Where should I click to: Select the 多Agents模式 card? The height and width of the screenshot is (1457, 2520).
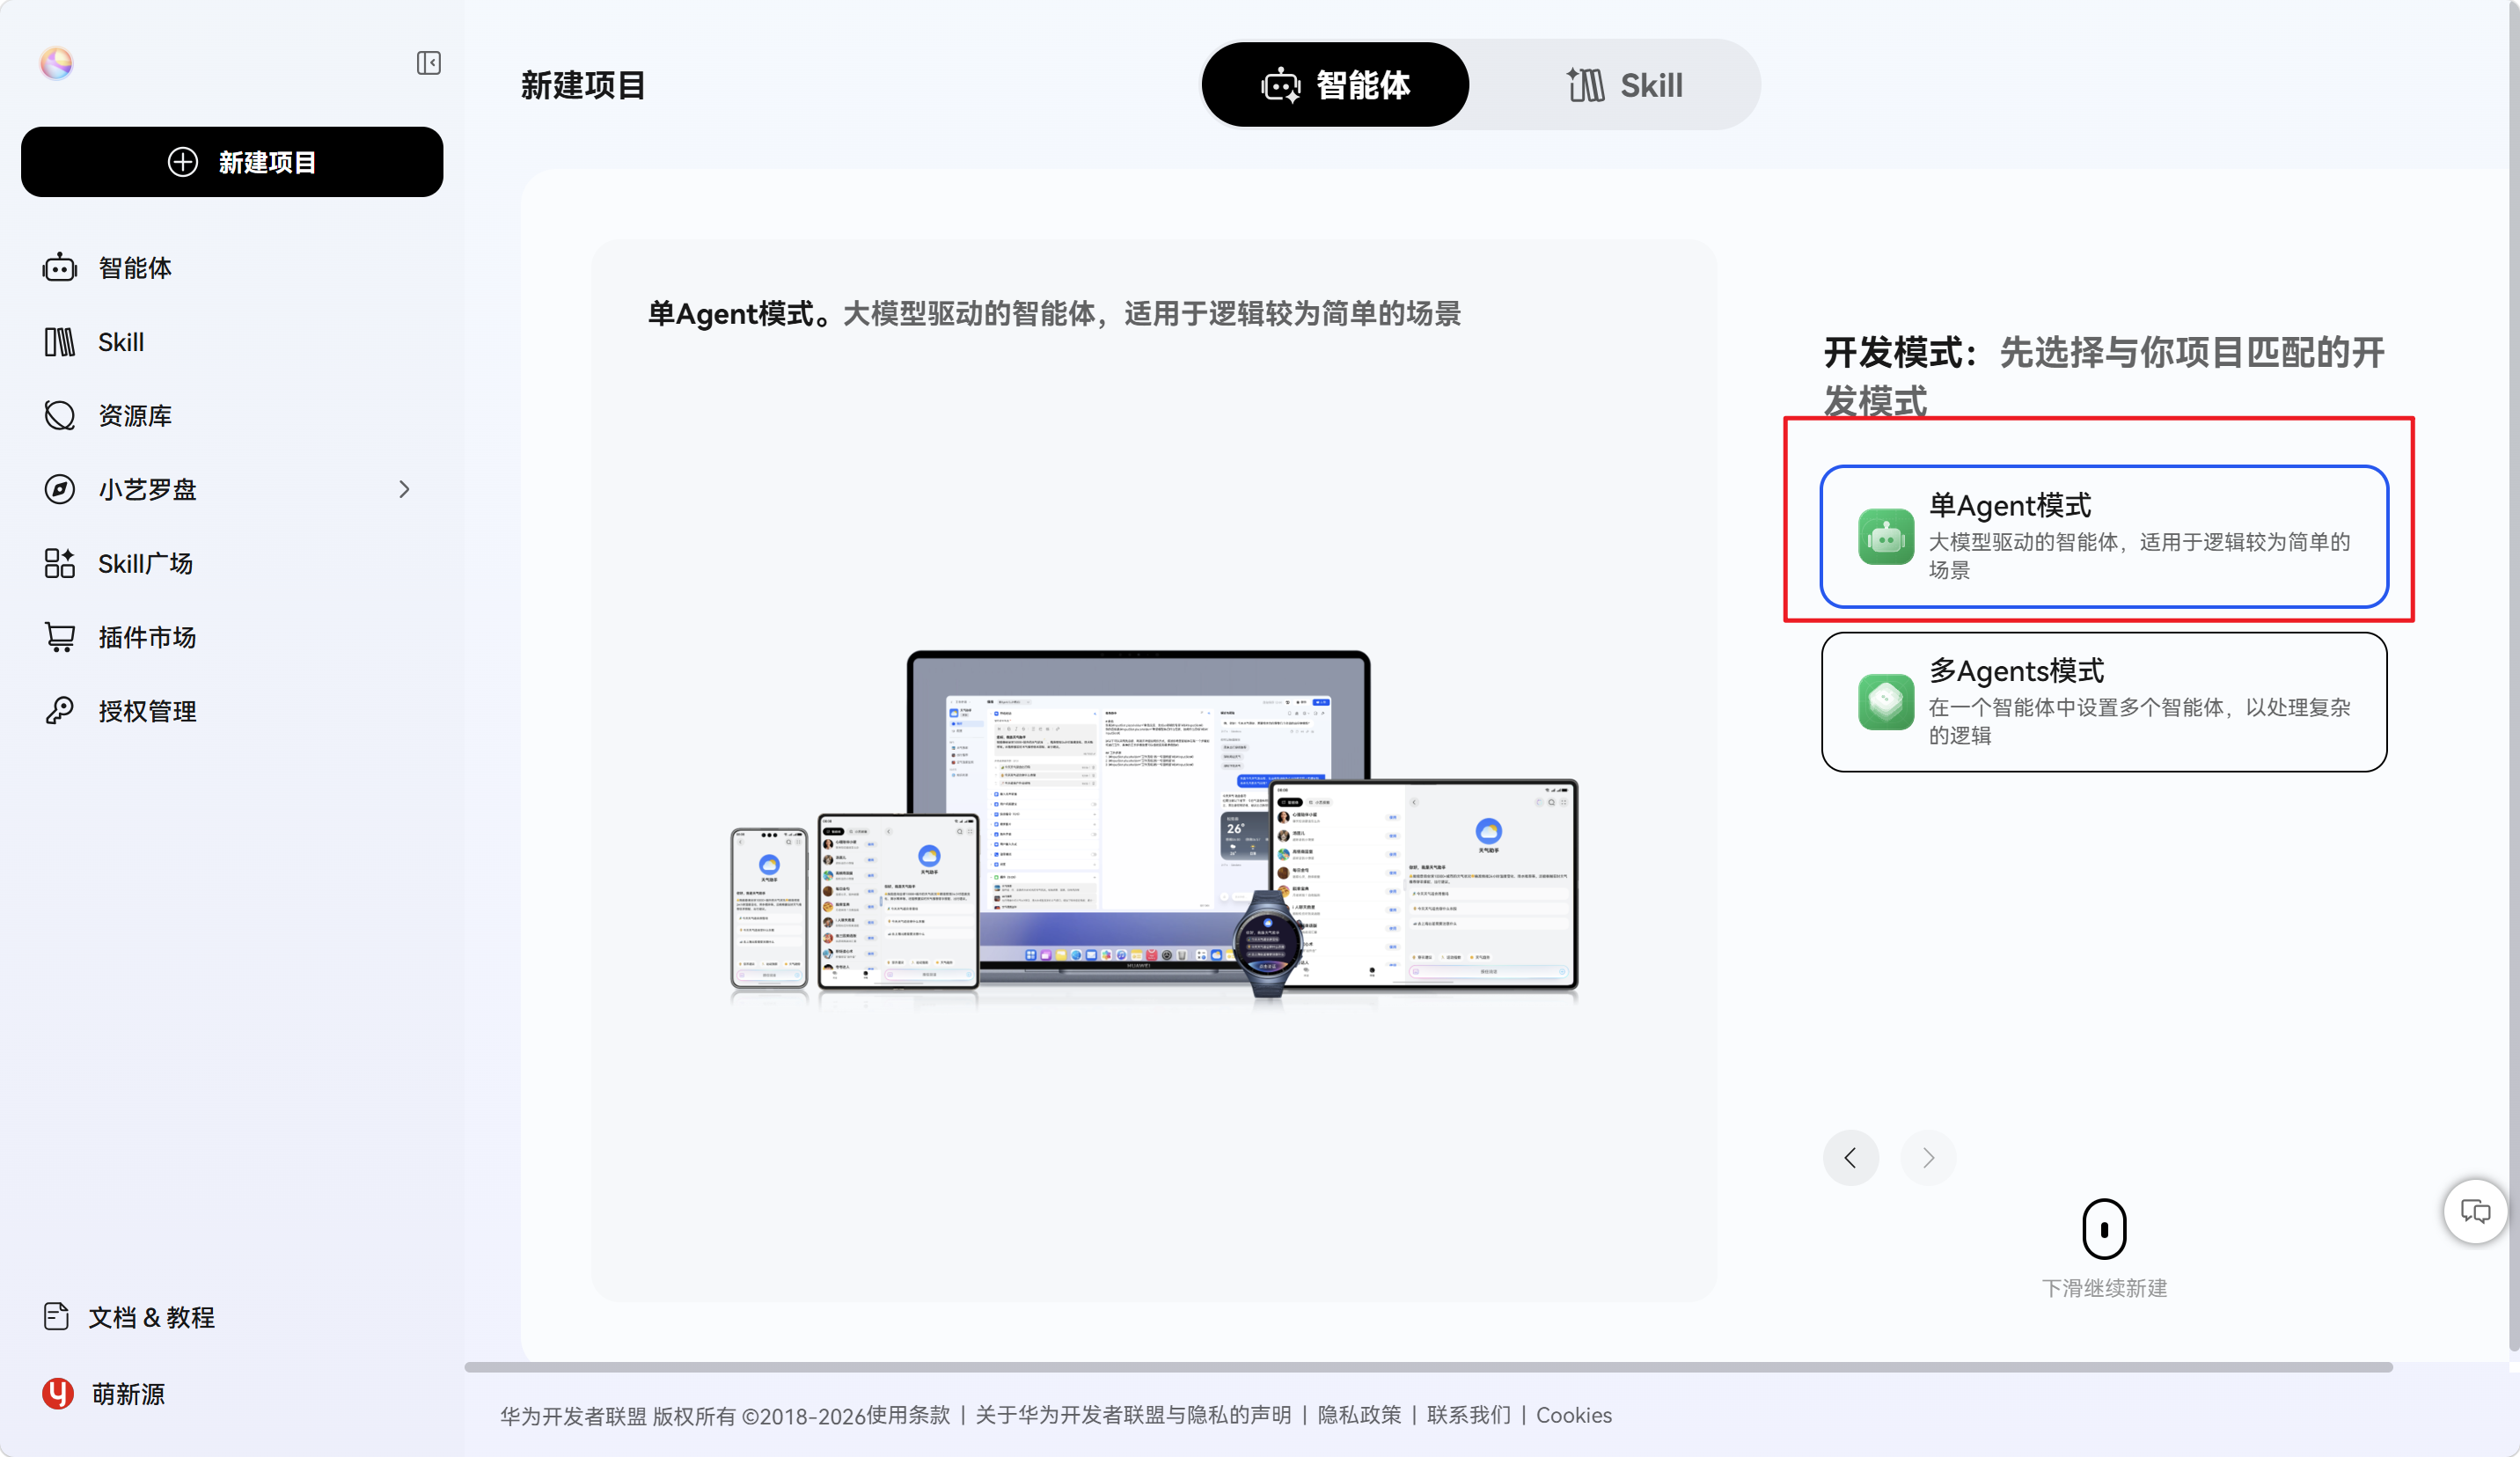[x=2104, y=702]
